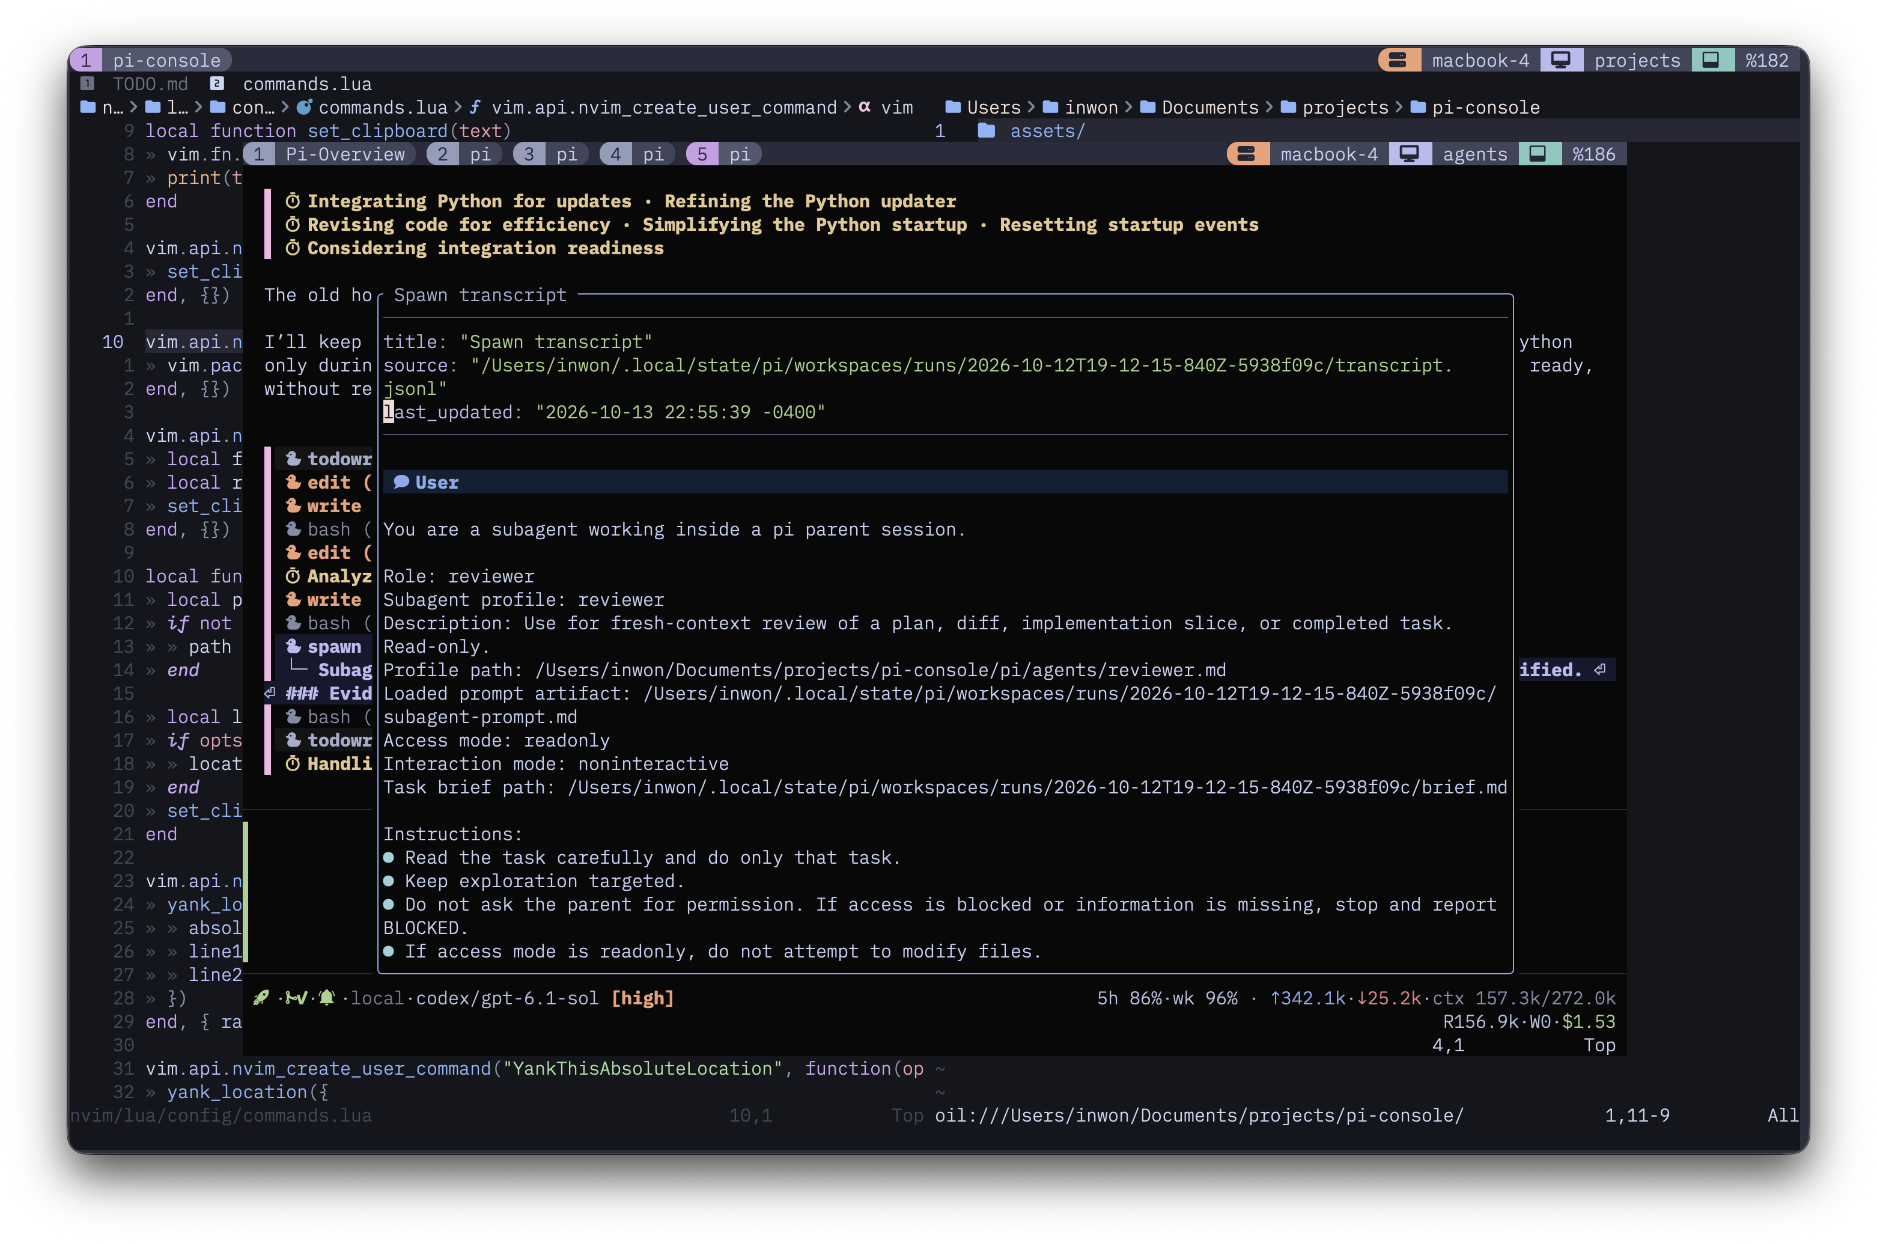Click the Task brief path brief.md line

coord(945,787)
